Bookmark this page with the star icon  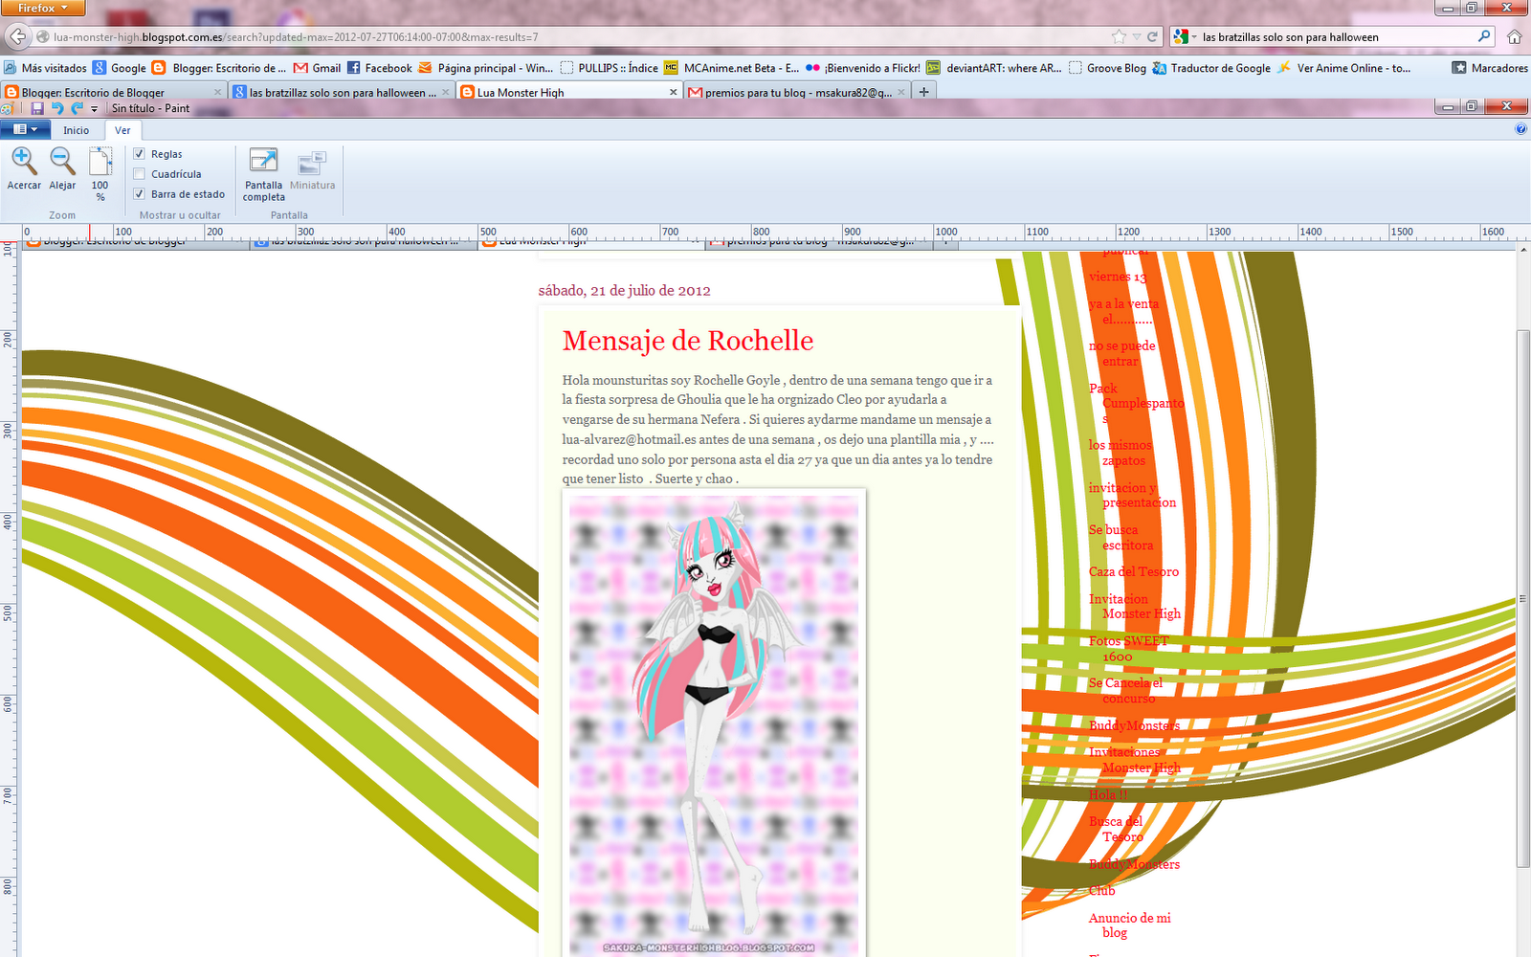tap(1119, 37)
